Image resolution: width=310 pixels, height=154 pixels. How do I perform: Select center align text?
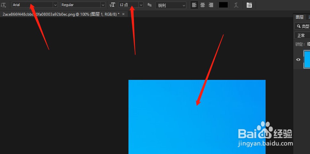[x=203, y=5]
